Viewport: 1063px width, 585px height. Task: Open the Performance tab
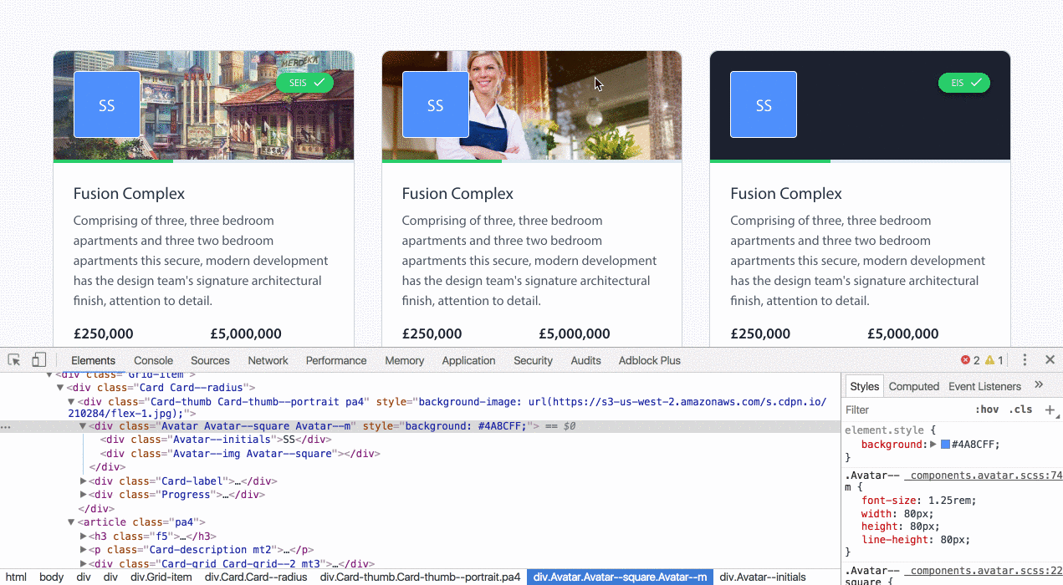[336, 360]
